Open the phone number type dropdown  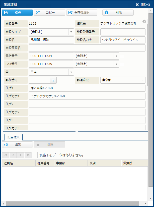[116, 56]
